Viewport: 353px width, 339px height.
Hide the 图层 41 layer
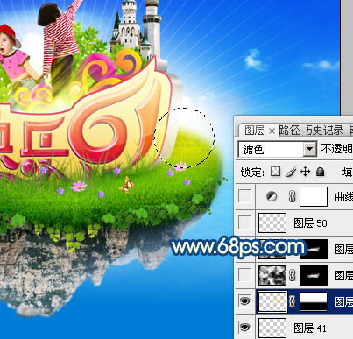pos(244,328)
